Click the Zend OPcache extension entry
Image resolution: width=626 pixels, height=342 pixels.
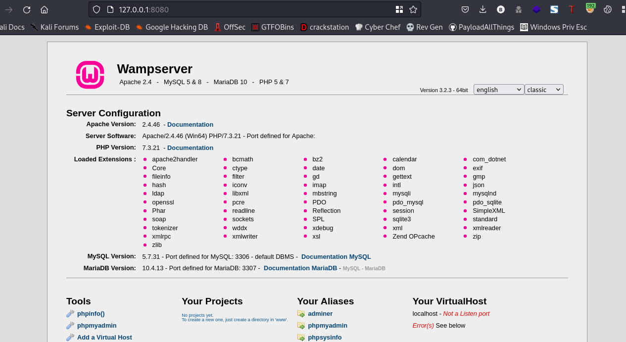414,237
